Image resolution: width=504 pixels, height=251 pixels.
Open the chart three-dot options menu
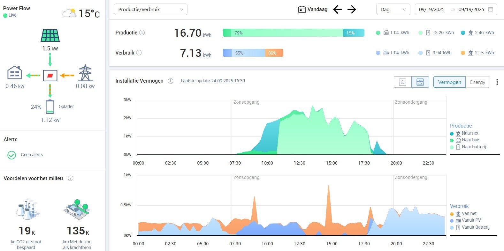point(497,82)
